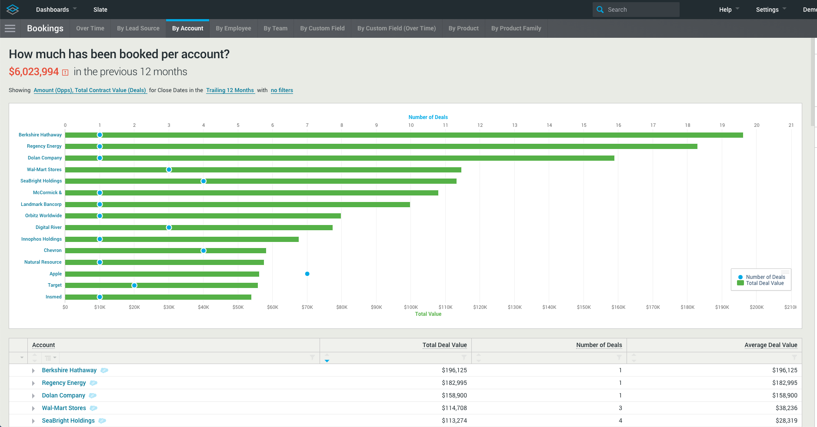The height and width of the screenshot is (427, 817).
Task: Expand the Dolan Company table row
Action: (33, 396)
